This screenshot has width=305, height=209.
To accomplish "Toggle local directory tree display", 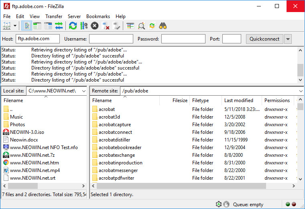I will point(37,26).
